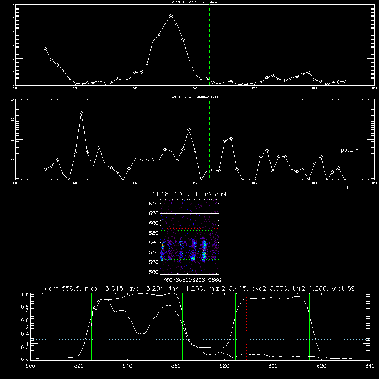Screen dimensions: 379x379
Task: Click the left green dashed line in dusk plot
Action: pyautogui.click(x=121, y=140)
